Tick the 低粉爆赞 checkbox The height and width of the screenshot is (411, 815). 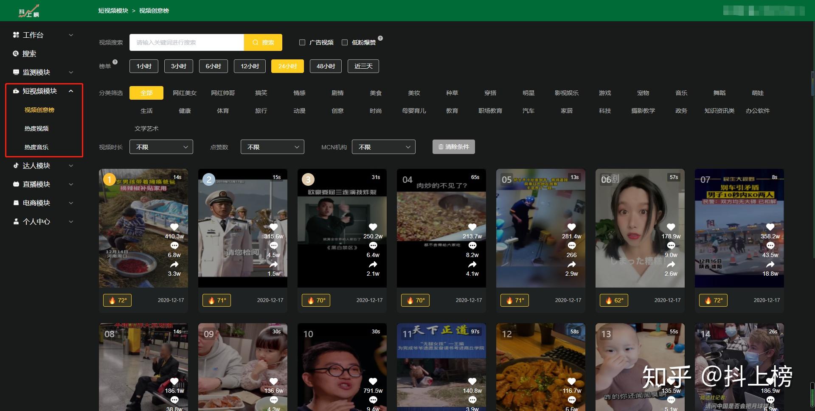pyautogui.click(x=345, y=42)
